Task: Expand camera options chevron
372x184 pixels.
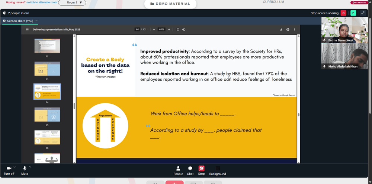Action: point(15,167)
